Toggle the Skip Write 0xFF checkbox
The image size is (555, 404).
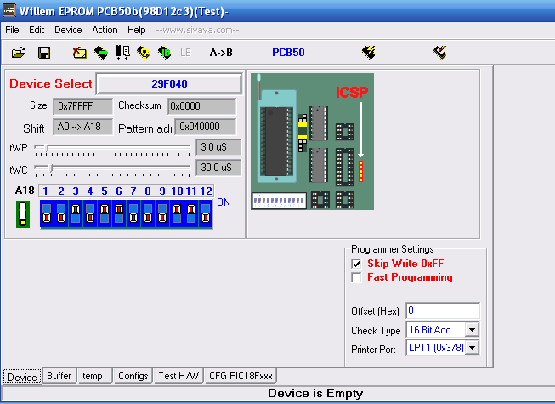tap(357, 264)
